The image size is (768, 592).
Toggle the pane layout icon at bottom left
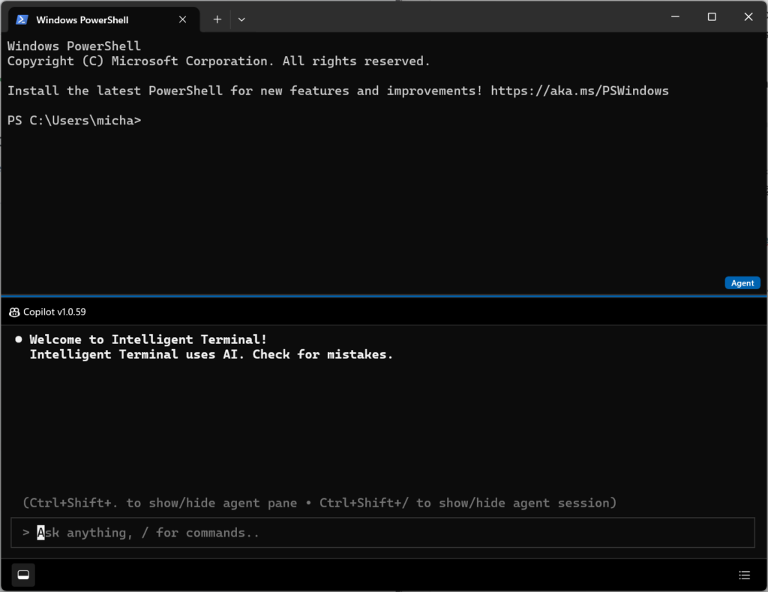click(x=23, y=575)
